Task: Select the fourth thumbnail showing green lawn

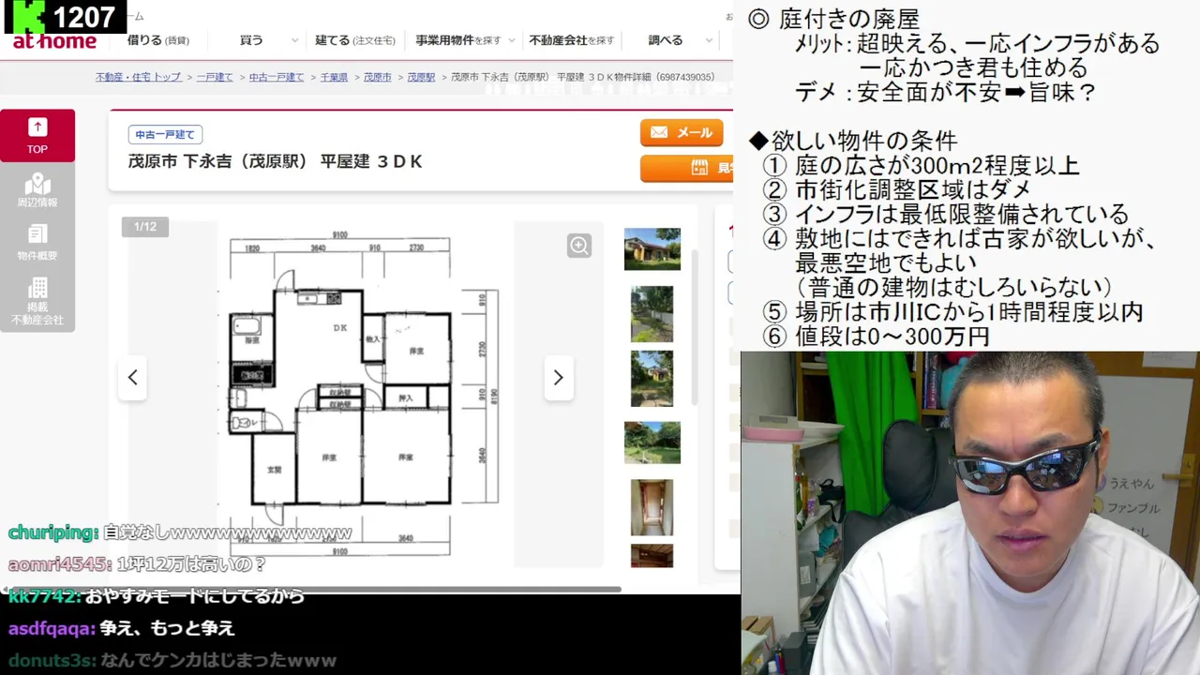Action: click(x=652, y=442)
